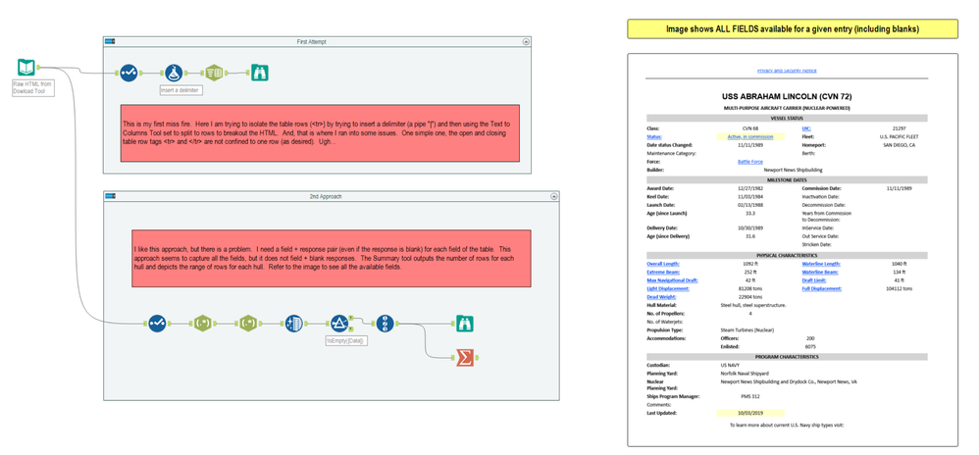Open the Browse tool in 2nd Approach container
Screen dimensions: 979x455
pyautogui.click(x=465, y=324)
